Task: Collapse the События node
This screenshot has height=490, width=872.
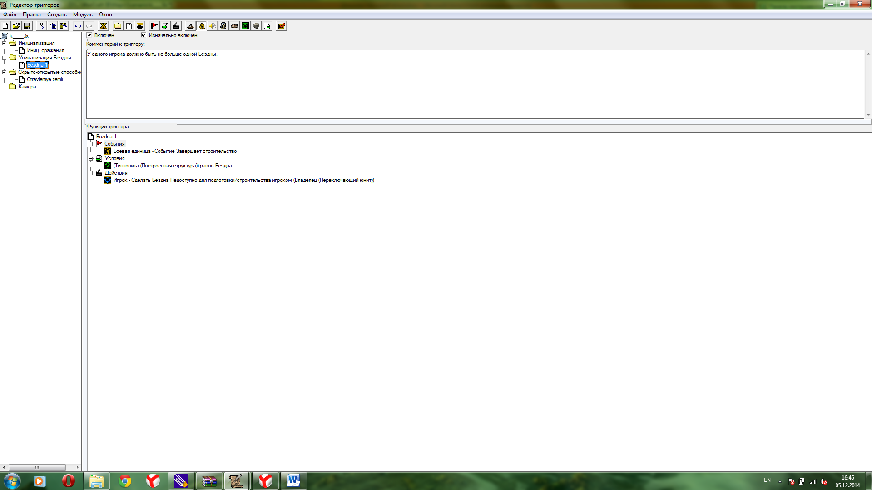Action: click(x=90, y=144)
